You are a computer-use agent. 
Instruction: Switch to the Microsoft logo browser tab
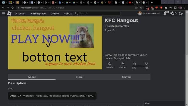click(x=12, y=2)
